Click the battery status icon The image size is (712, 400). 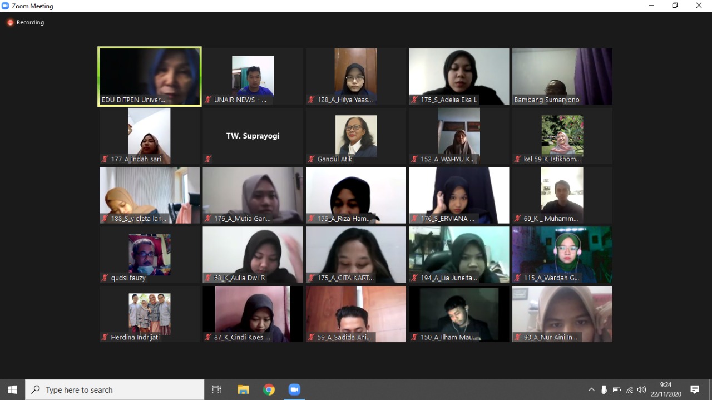click(x=616, y=390)
